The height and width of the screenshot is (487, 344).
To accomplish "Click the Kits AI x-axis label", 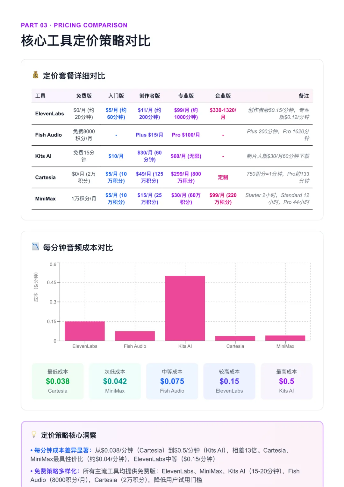I will [185, 346].
